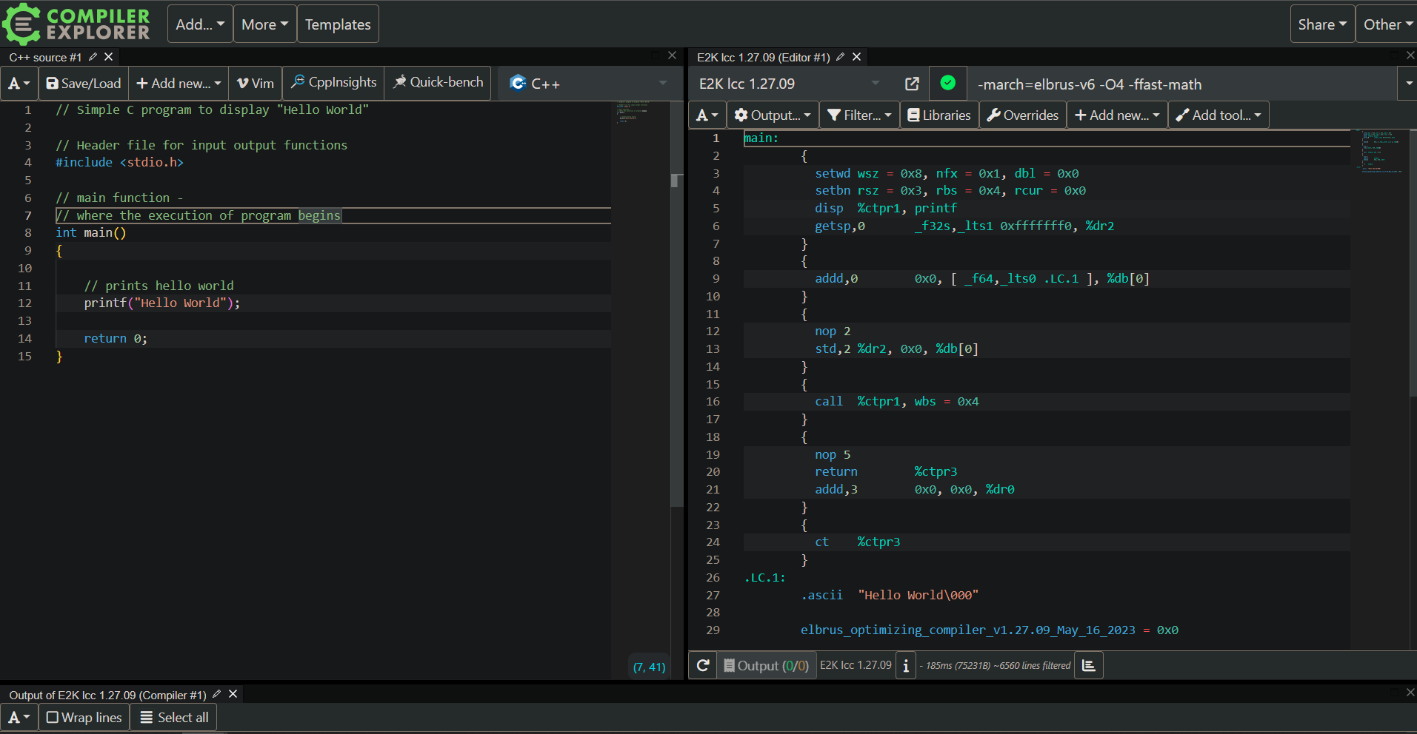Open the C++ language selector
The image size is (1417, 734).
click(589, 84)
